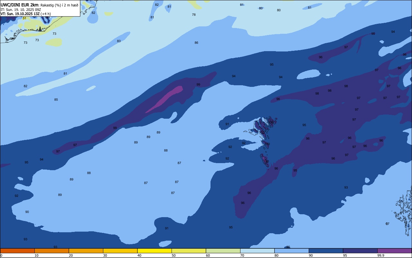Click the elongated purple humidity streak on the map
The image size is (412, 258).
coord(164,99)
